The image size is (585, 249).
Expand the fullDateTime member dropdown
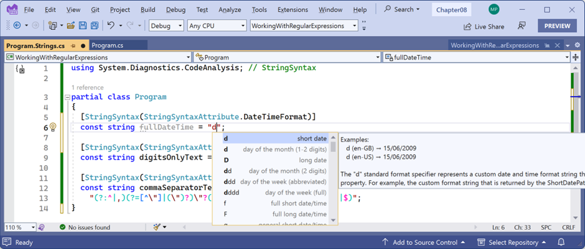(x=566, y=57)
